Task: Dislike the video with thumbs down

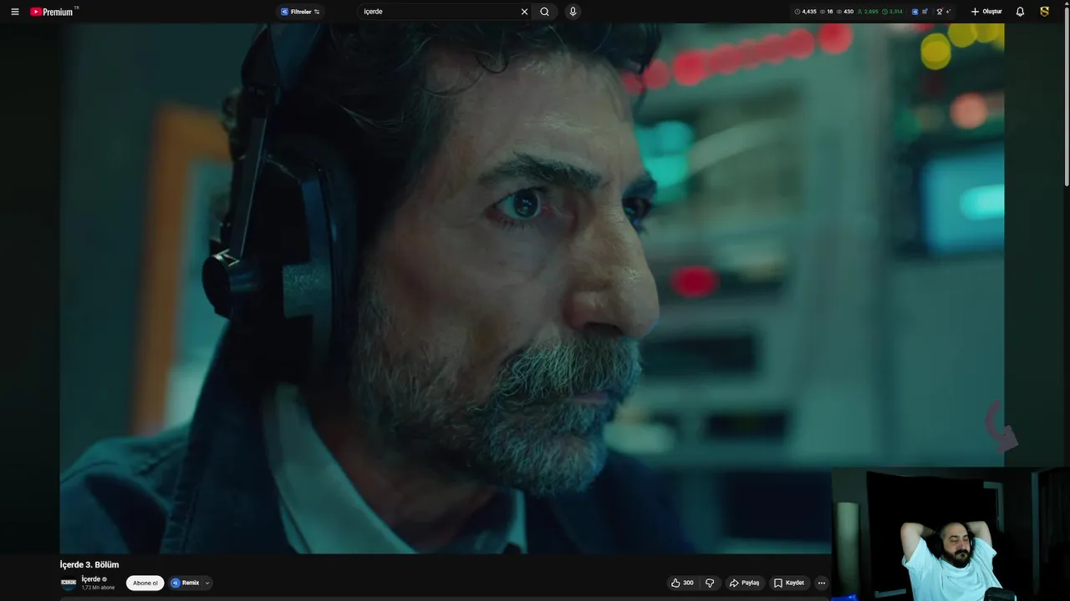Action: coord(710,583)
